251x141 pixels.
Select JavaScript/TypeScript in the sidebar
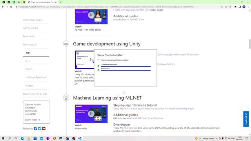tap(36, 78)
